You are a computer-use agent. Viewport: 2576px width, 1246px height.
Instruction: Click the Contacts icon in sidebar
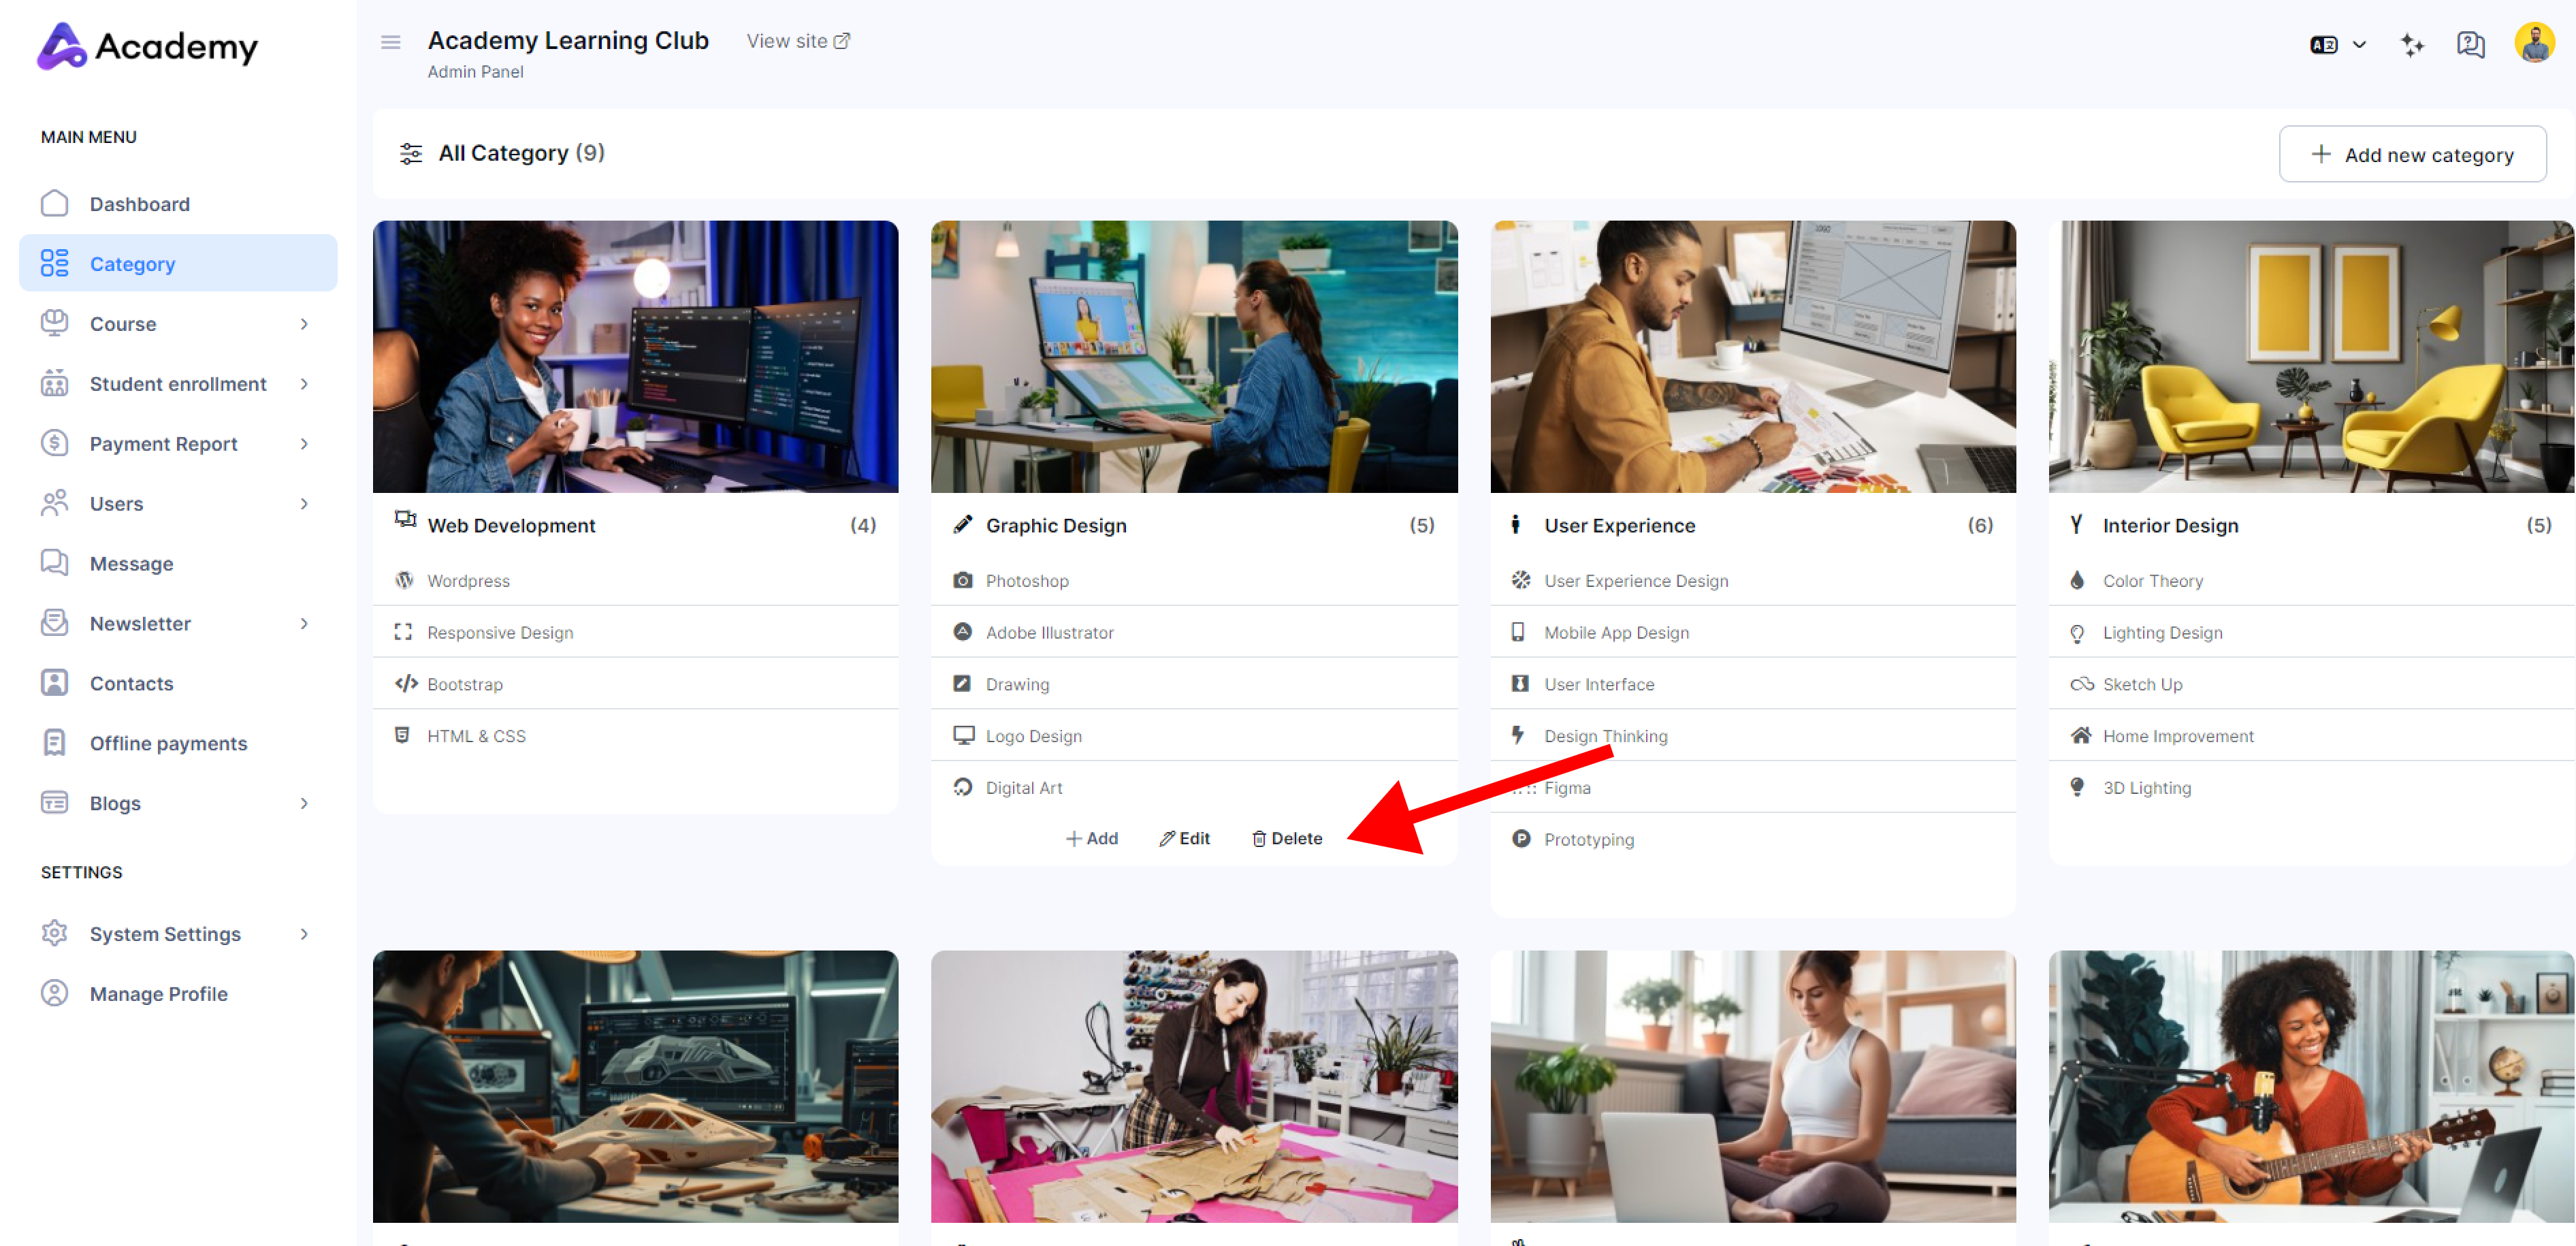54,683
